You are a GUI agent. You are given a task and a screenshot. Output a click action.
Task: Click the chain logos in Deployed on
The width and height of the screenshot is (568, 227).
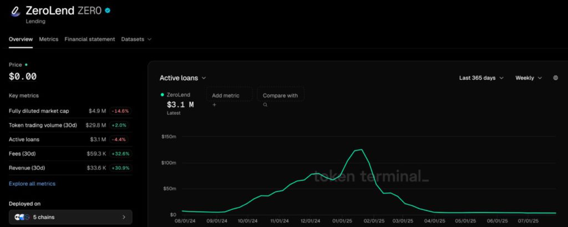tap(21, 217)
